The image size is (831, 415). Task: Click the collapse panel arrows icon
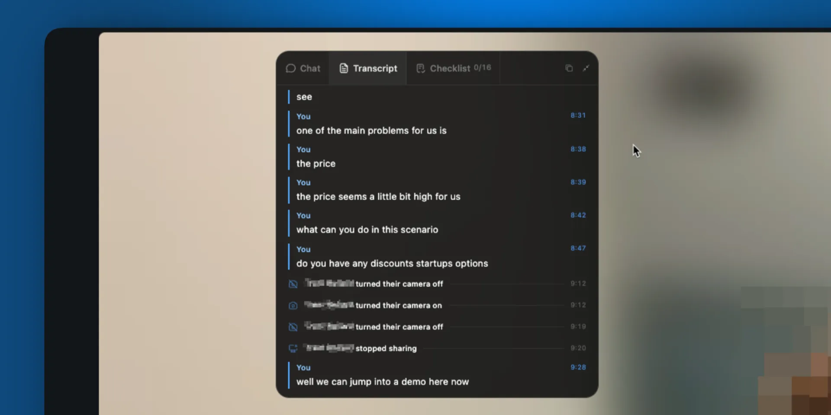tap(586, 68)
